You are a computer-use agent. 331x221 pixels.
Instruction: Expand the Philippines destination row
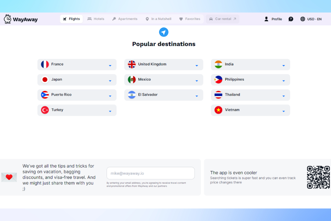(x=284, y=81)
